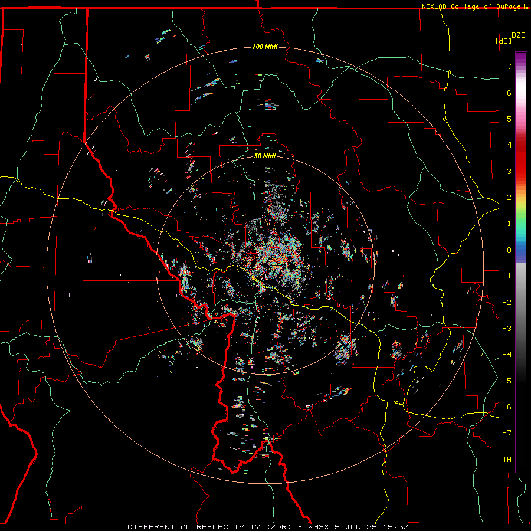
Task: Click the [dB] unit label
Action: [504, 41]
